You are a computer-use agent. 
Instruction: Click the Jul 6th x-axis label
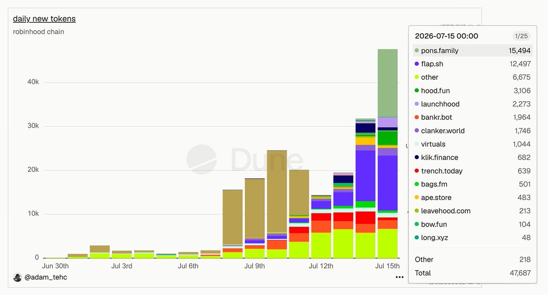coord(188,266)
